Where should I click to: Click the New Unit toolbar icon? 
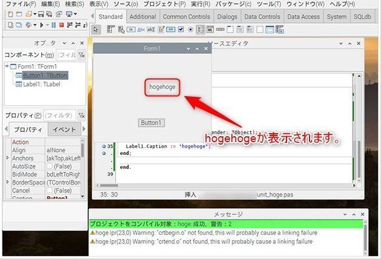(10, 15)
